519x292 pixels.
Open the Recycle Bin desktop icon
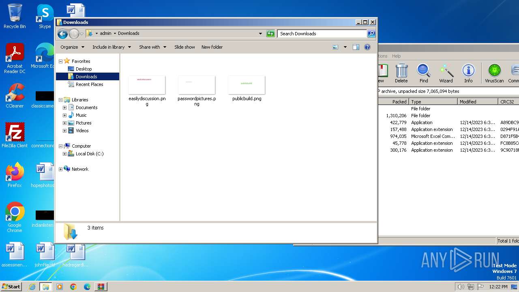point(15,16)
